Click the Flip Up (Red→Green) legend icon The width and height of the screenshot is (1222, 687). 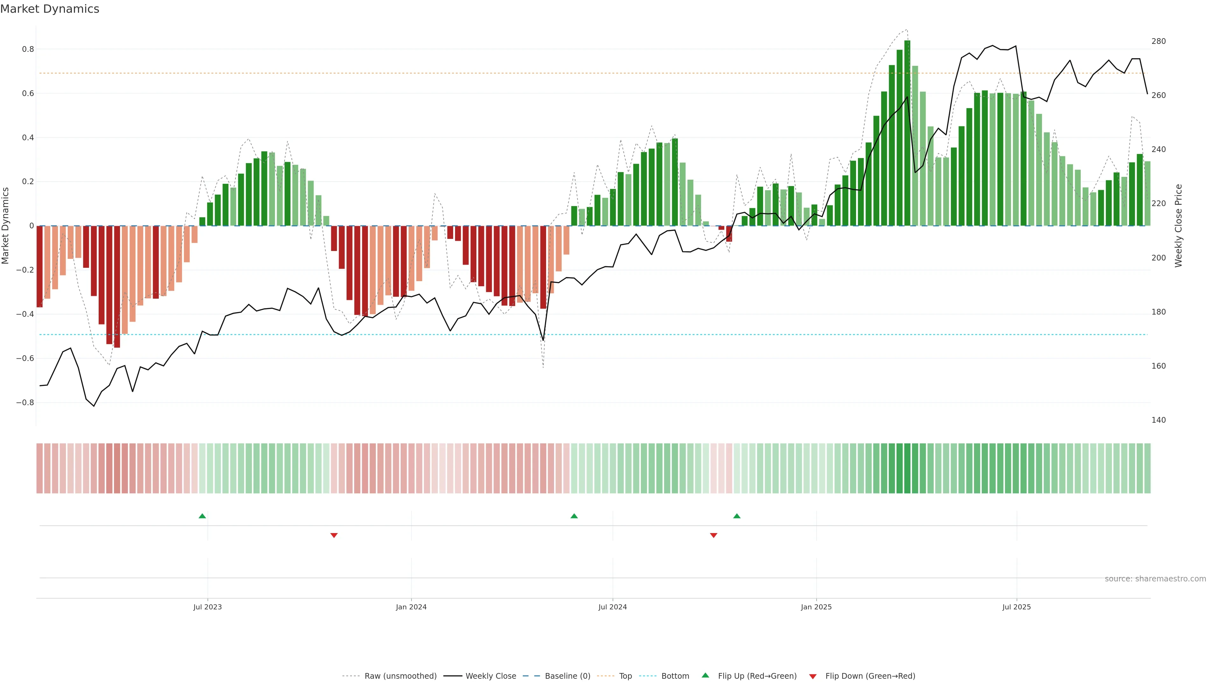point(706,676)
